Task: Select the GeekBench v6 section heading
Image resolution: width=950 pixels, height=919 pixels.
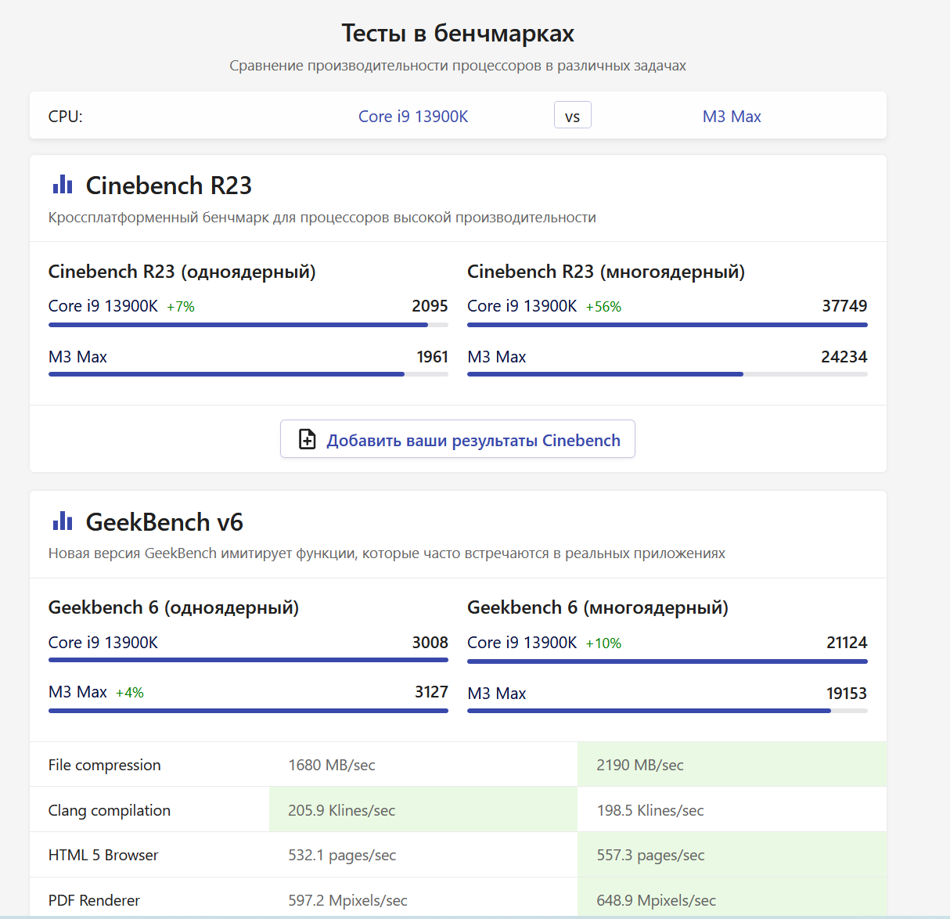Action: pyautogui.click(x=164, y=522)
